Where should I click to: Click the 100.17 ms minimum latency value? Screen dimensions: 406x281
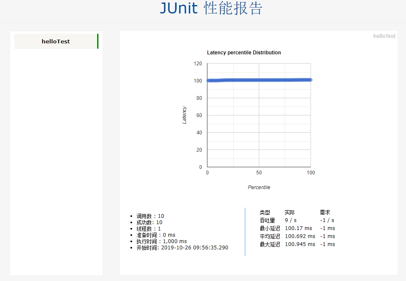click(299, 228)
